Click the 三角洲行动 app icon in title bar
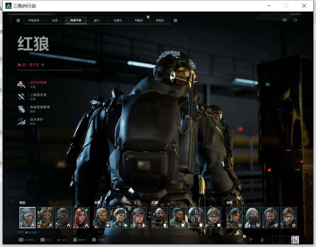 pos(8,6)
